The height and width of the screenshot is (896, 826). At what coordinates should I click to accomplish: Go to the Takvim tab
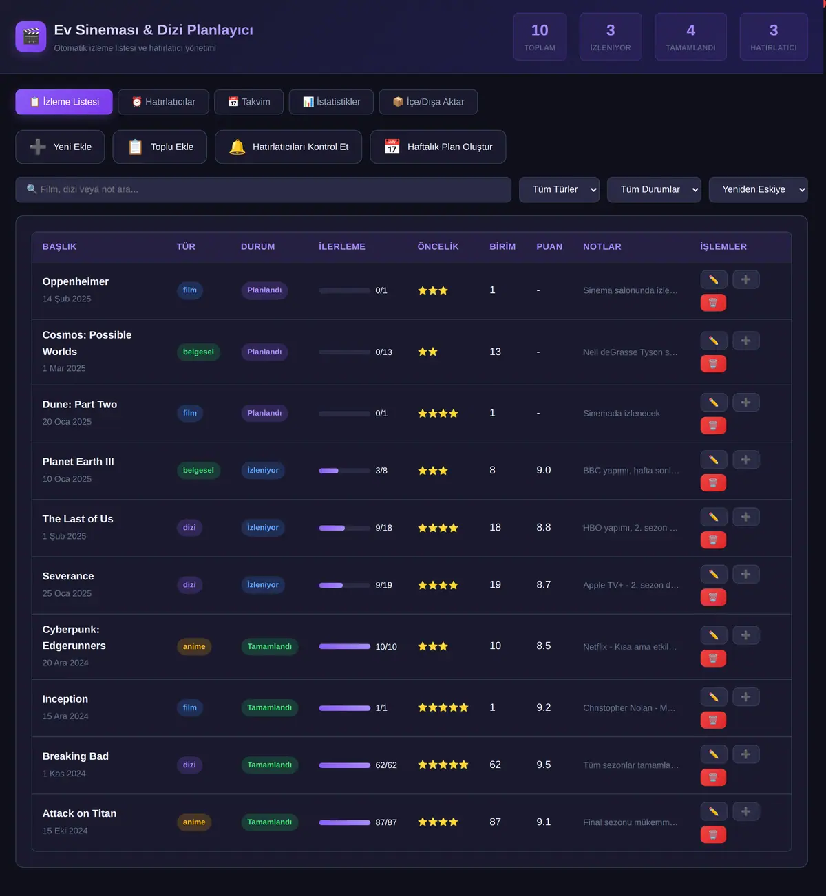click(249, 102)
